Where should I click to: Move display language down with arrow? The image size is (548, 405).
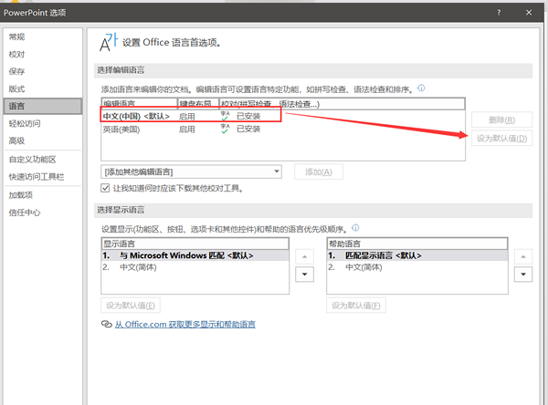(x=304, y=274)
